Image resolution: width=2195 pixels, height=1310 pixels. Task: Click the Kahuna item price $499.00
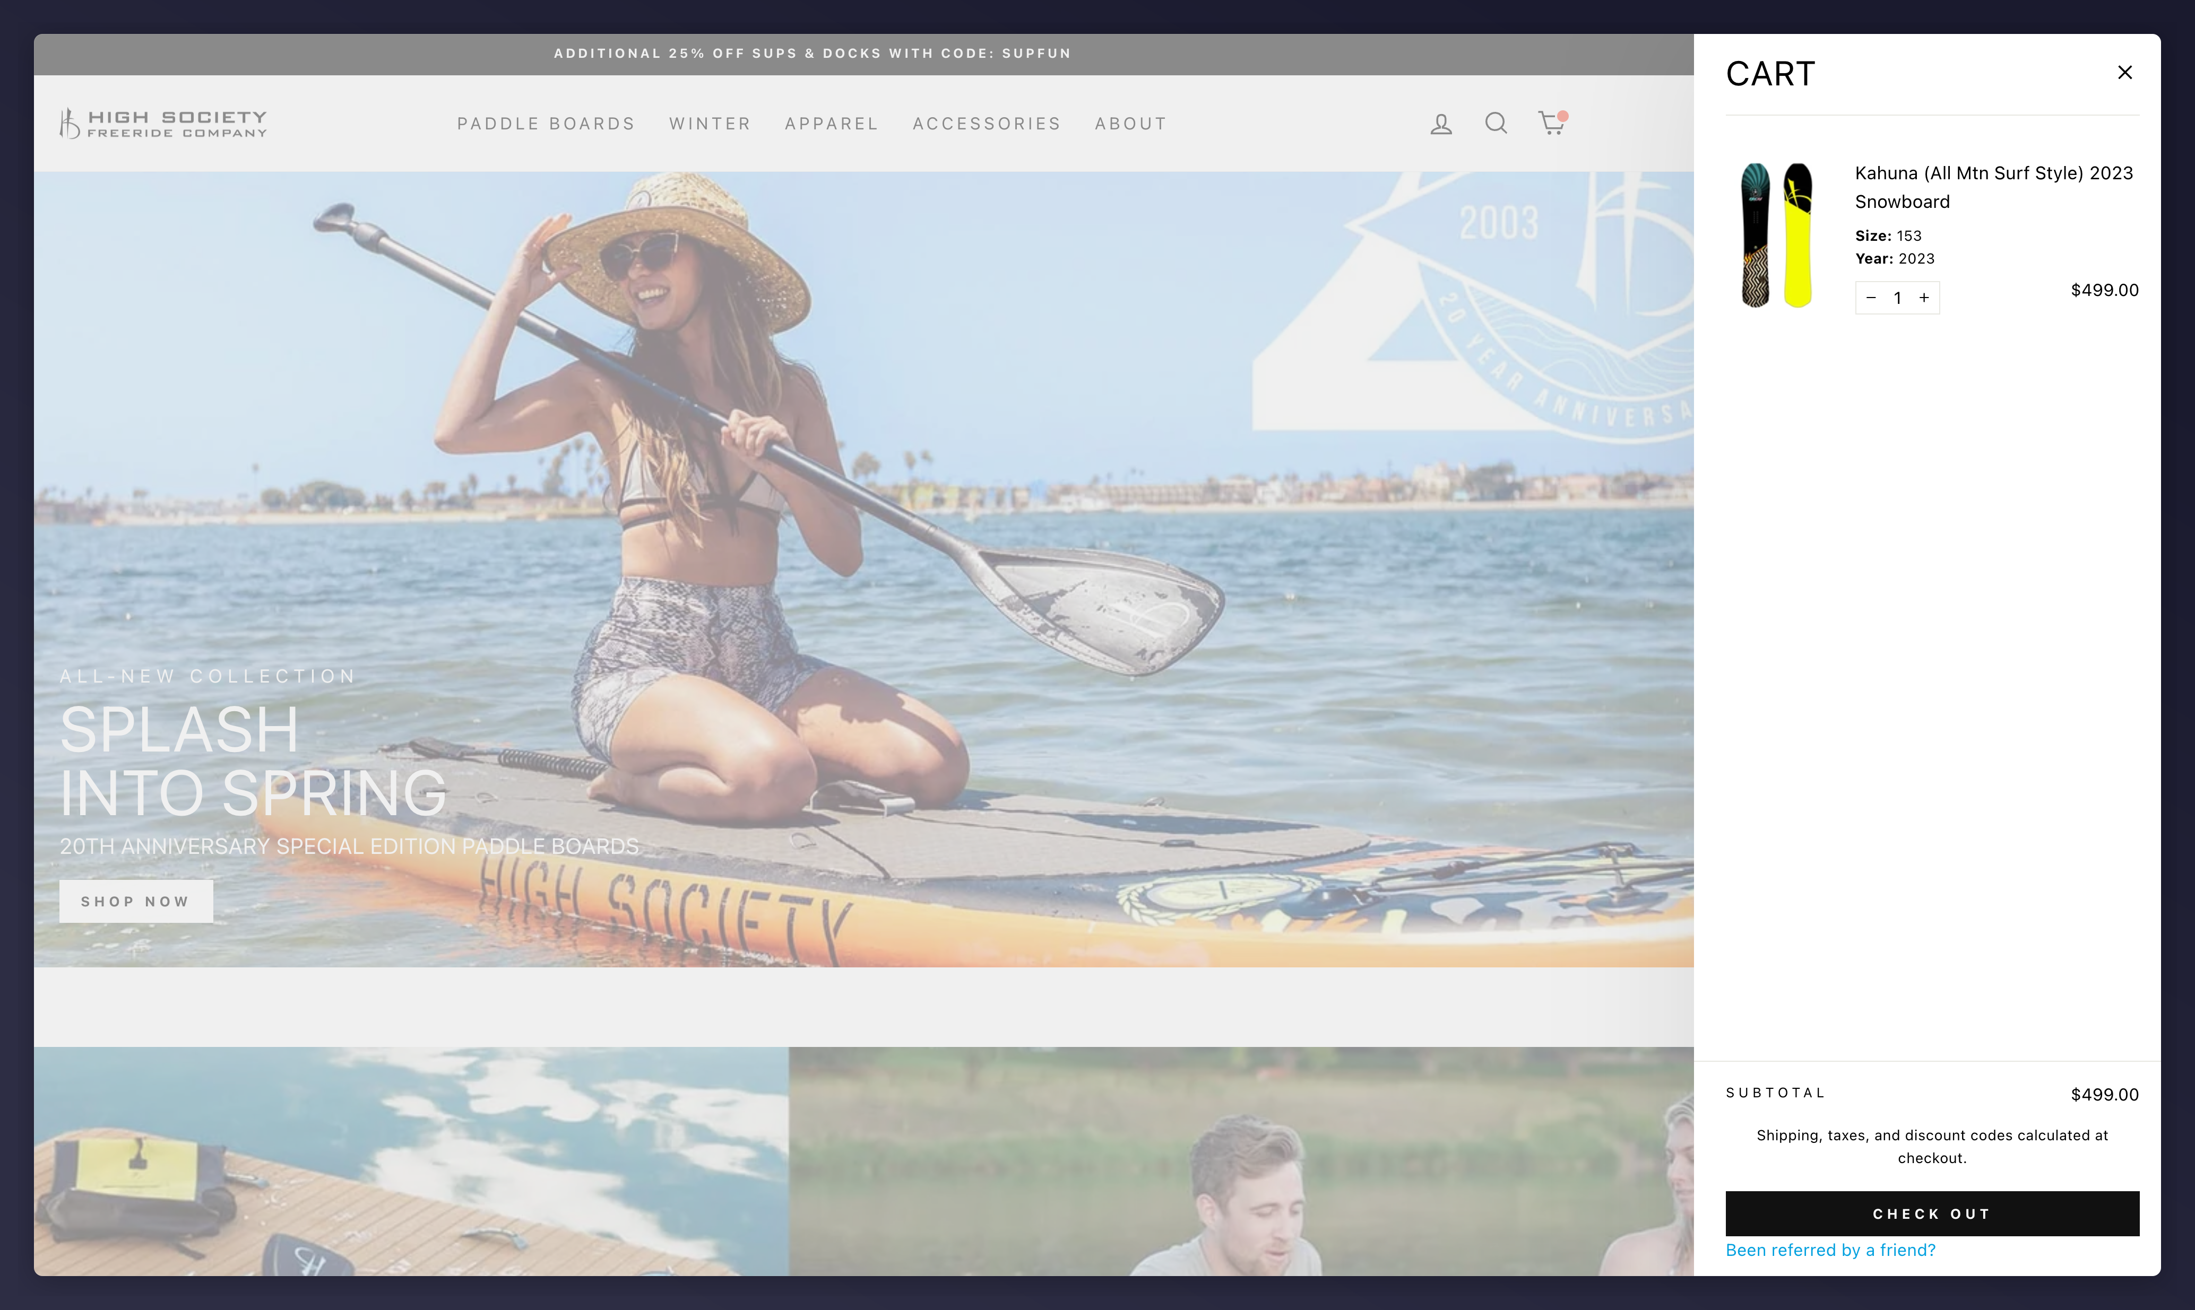(2104, 291)
